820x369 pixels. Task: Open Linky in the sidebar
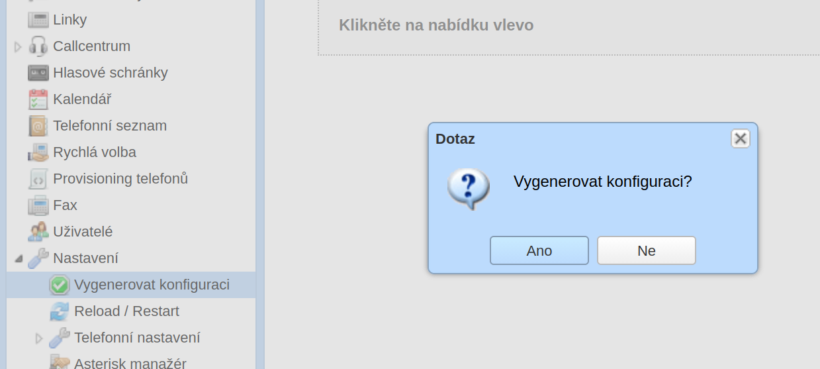coord(69,20)
